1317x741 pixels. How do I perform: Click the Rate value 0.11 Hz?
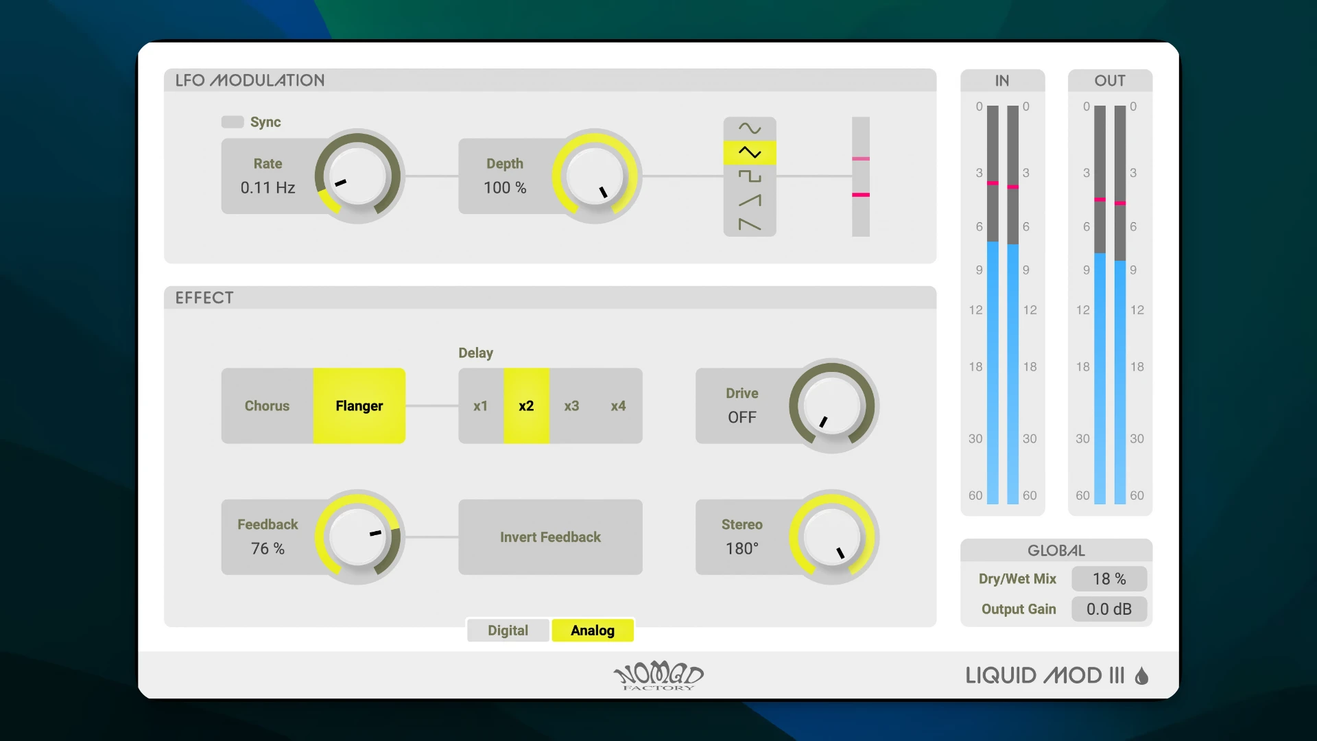(x=268, y=187)
